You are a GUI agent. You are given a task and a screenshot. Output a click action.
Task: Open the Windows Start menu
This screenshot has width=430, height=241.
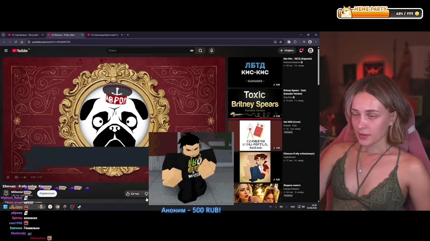(x=5, y=207)
